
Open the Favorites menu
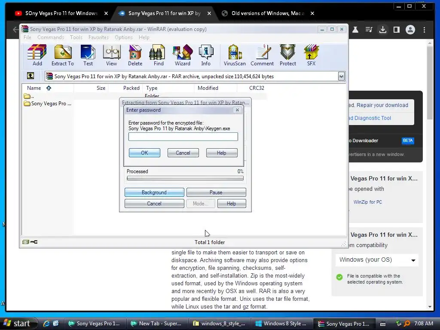pyautogui.click(x=98, y=37)
